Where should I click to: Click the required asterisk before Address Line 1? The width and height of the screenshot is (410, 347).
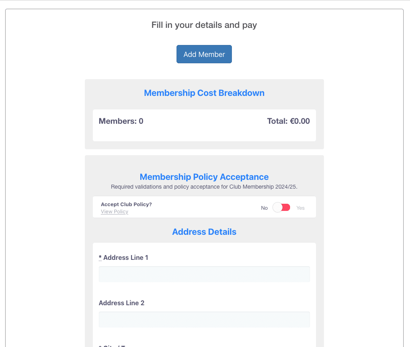coord(100,257)
